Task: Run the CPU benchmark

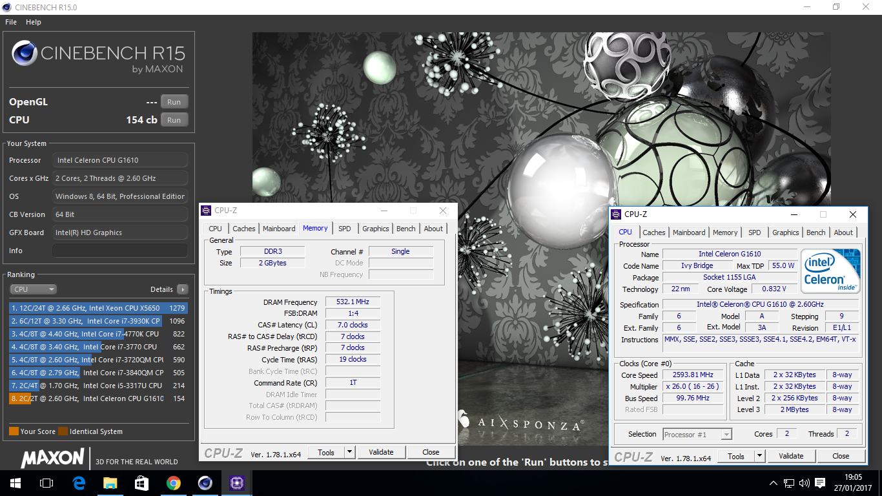Action: click(x=174, y=120)
